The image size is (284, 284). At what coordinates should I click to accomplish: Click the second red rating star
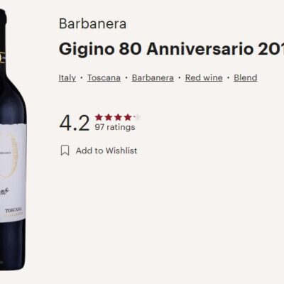[108, 117]
